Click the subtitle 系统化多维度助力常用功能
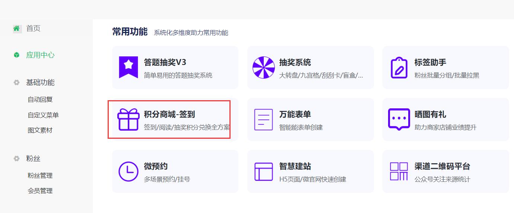This screenshot has width=514, height=213. pyautogui.click(x=191, y=33)
